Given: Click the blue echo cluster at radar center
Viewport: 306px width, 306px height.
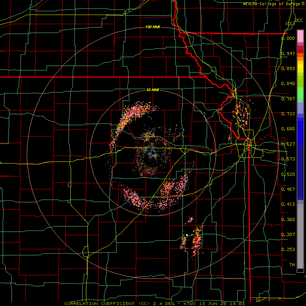Looking at the screenshot, I should tap(153, 154).
